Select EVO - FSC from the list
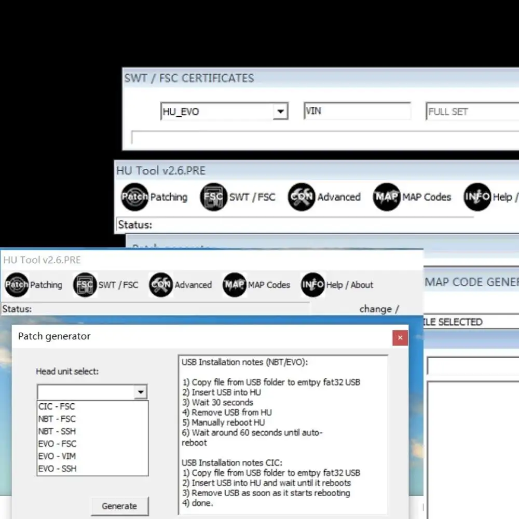519x519 pixels. pyautogui.click(x=93, y=444)
